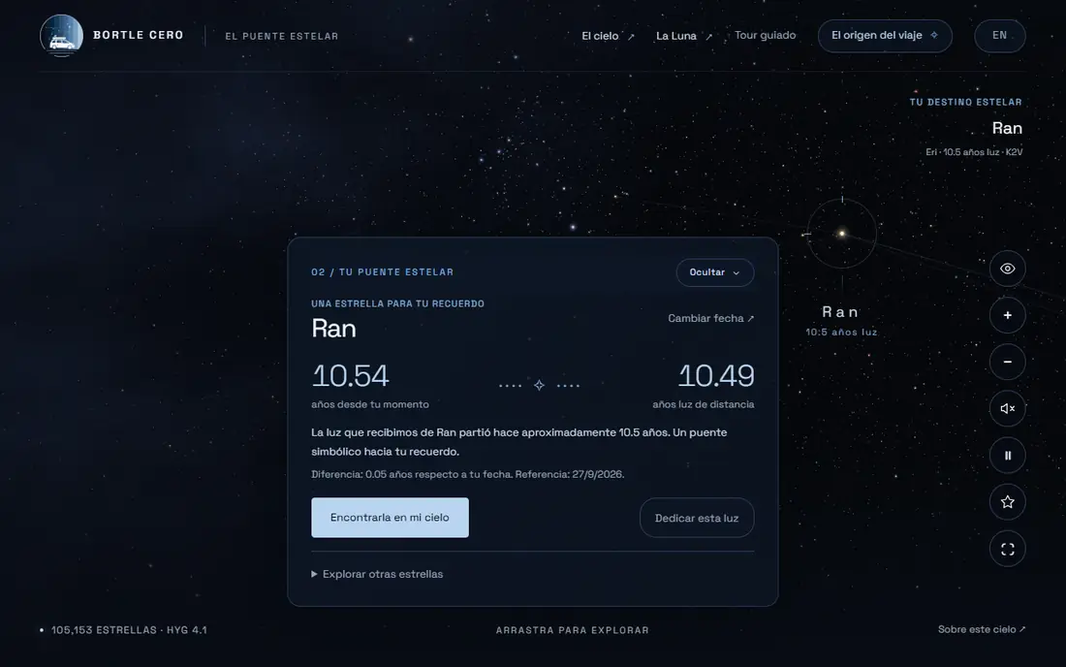Click the Eri · 10.5 años luz · K2V text

[974, 152]
